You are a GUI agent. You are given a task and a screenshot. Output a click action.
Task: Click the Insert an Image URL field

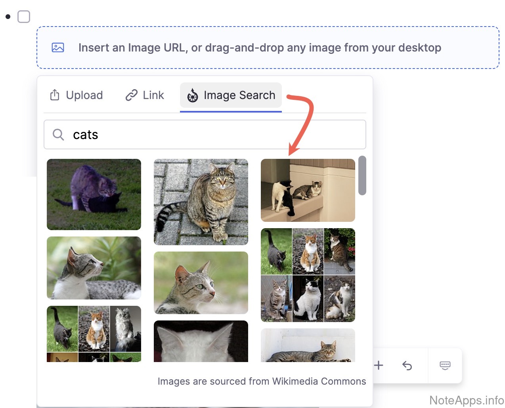(x=260, y=48)
